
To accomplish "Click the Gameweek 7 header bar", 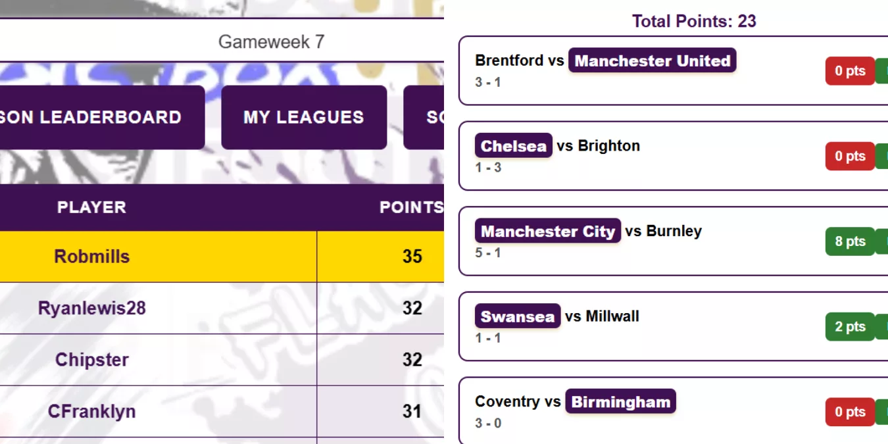I will 271,42.
